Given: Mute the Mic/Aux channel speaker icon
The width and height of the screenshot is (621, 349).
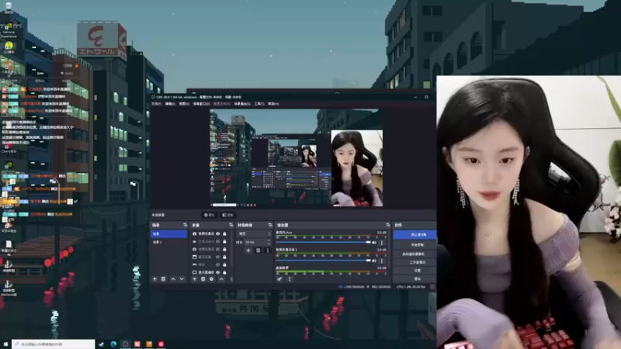Looking at the screenshot, I should [374, 242].
